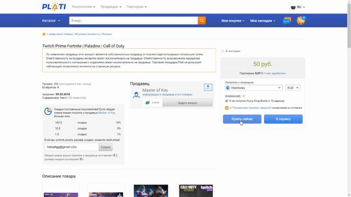This screenshot has height=197, width=351.
Task: Open Разные breadcrumb link
Action: coord(107,34)
